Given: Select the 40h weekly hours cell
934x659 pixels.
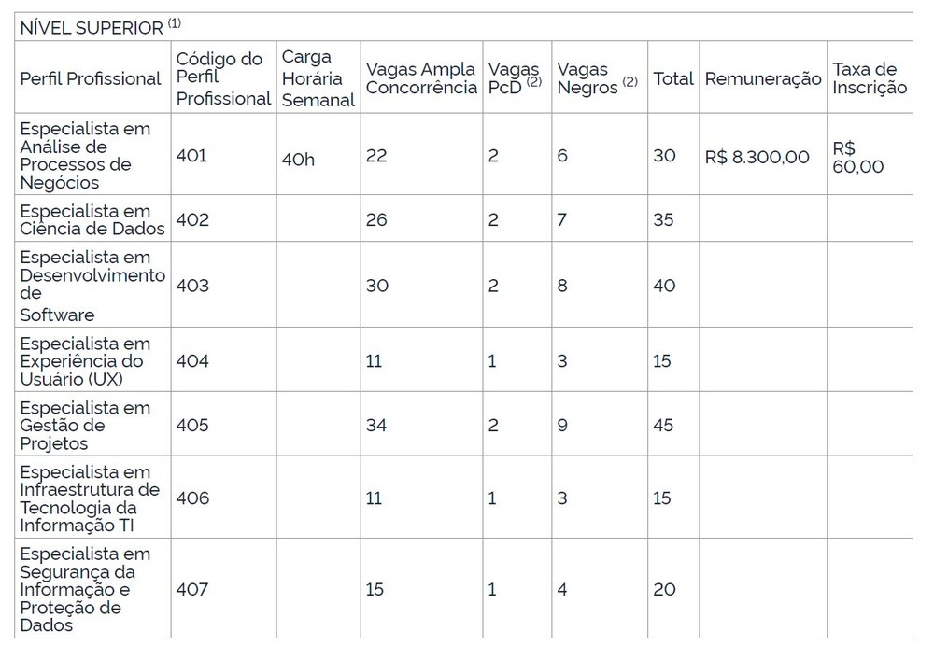Looking at the screenshot, I should (298, 159).
